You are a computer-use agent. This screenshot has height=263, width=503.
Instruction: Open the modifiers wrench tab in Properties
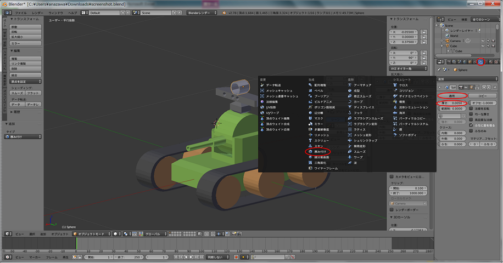click(x=480, y=62)
